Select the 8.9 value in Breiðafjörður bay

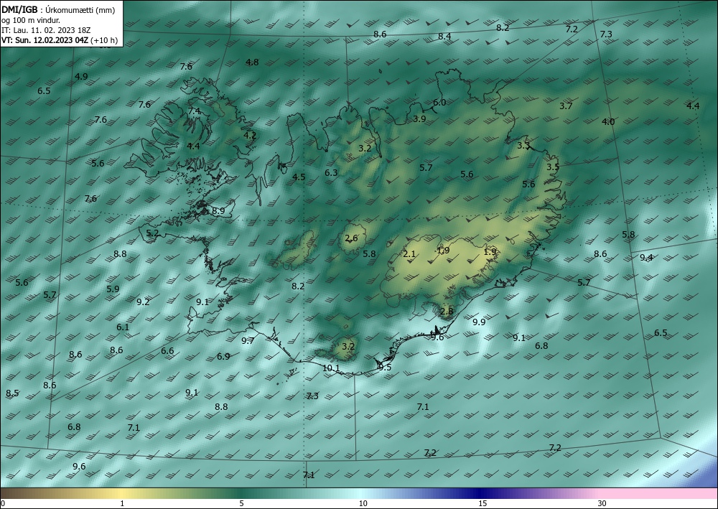(218, 210)
